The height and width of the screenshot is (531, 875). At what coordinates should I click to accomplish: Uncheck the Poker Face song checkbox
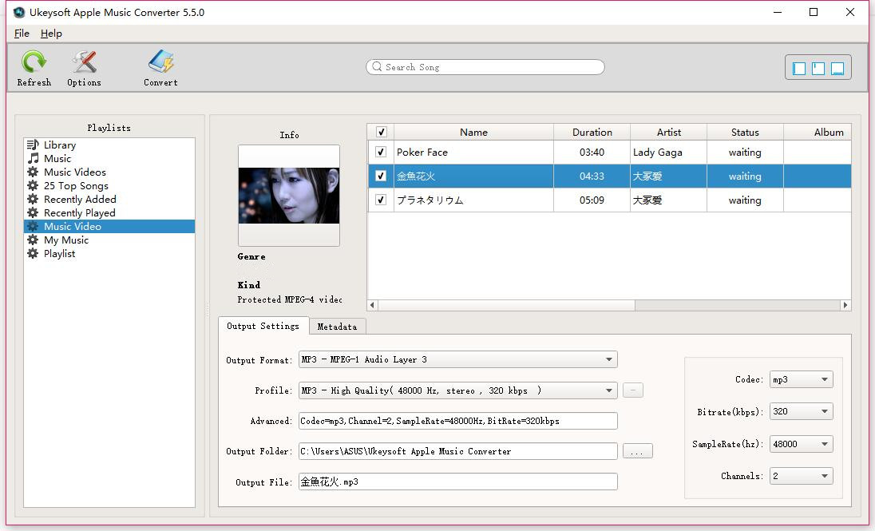[x=381, y=152]
